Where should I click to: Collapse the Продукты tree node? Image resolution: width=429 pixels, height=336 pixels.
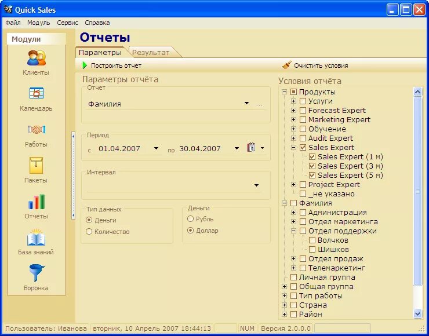coord(284,92)
